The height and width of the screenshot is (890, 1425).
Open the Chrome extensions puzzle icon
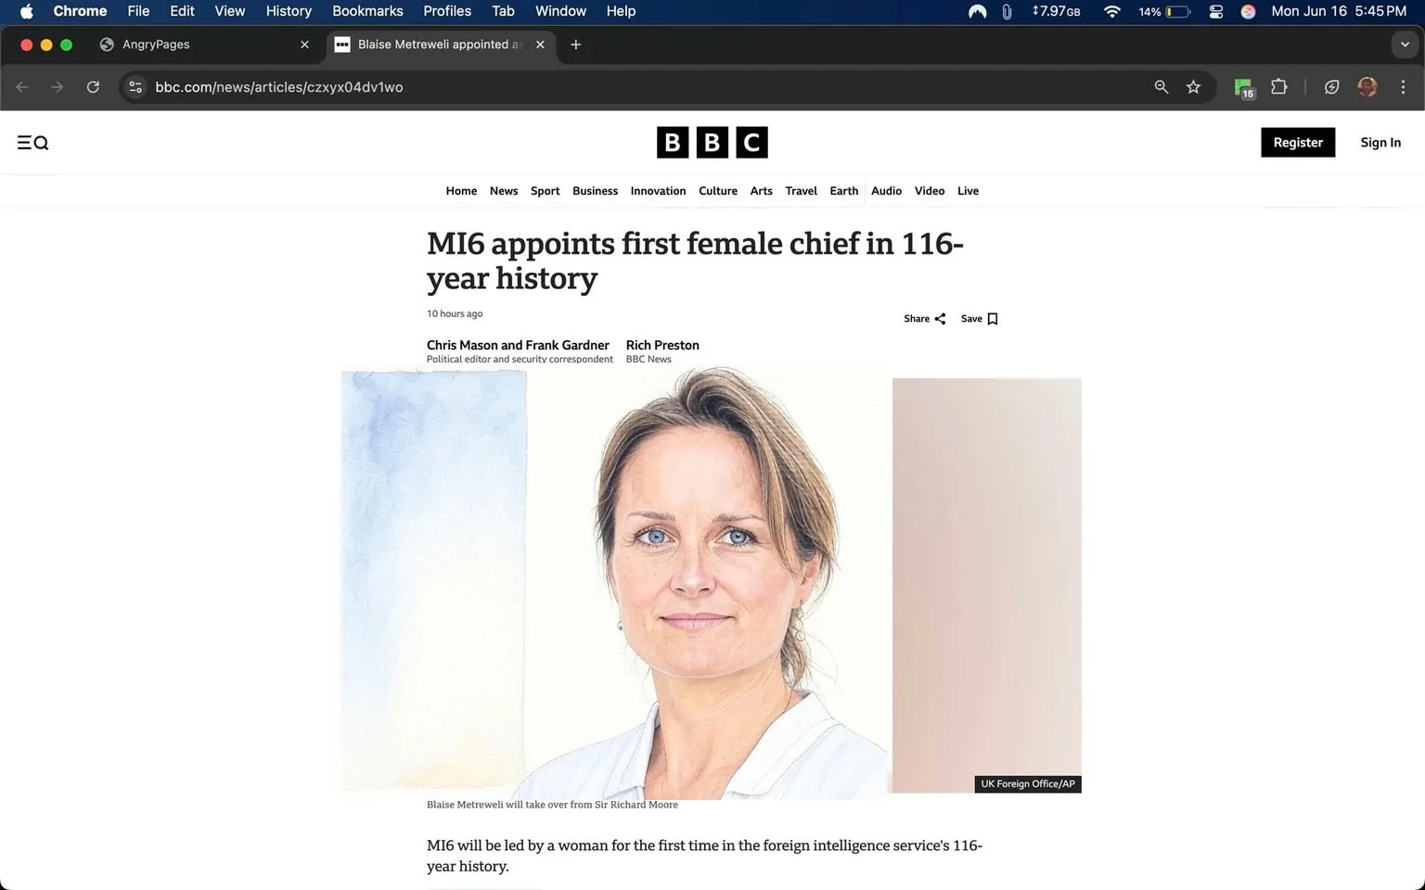[x=1278, y=86]
